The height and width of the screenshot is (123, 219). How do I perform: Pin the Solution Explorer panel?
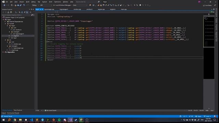tap(31, 10)
